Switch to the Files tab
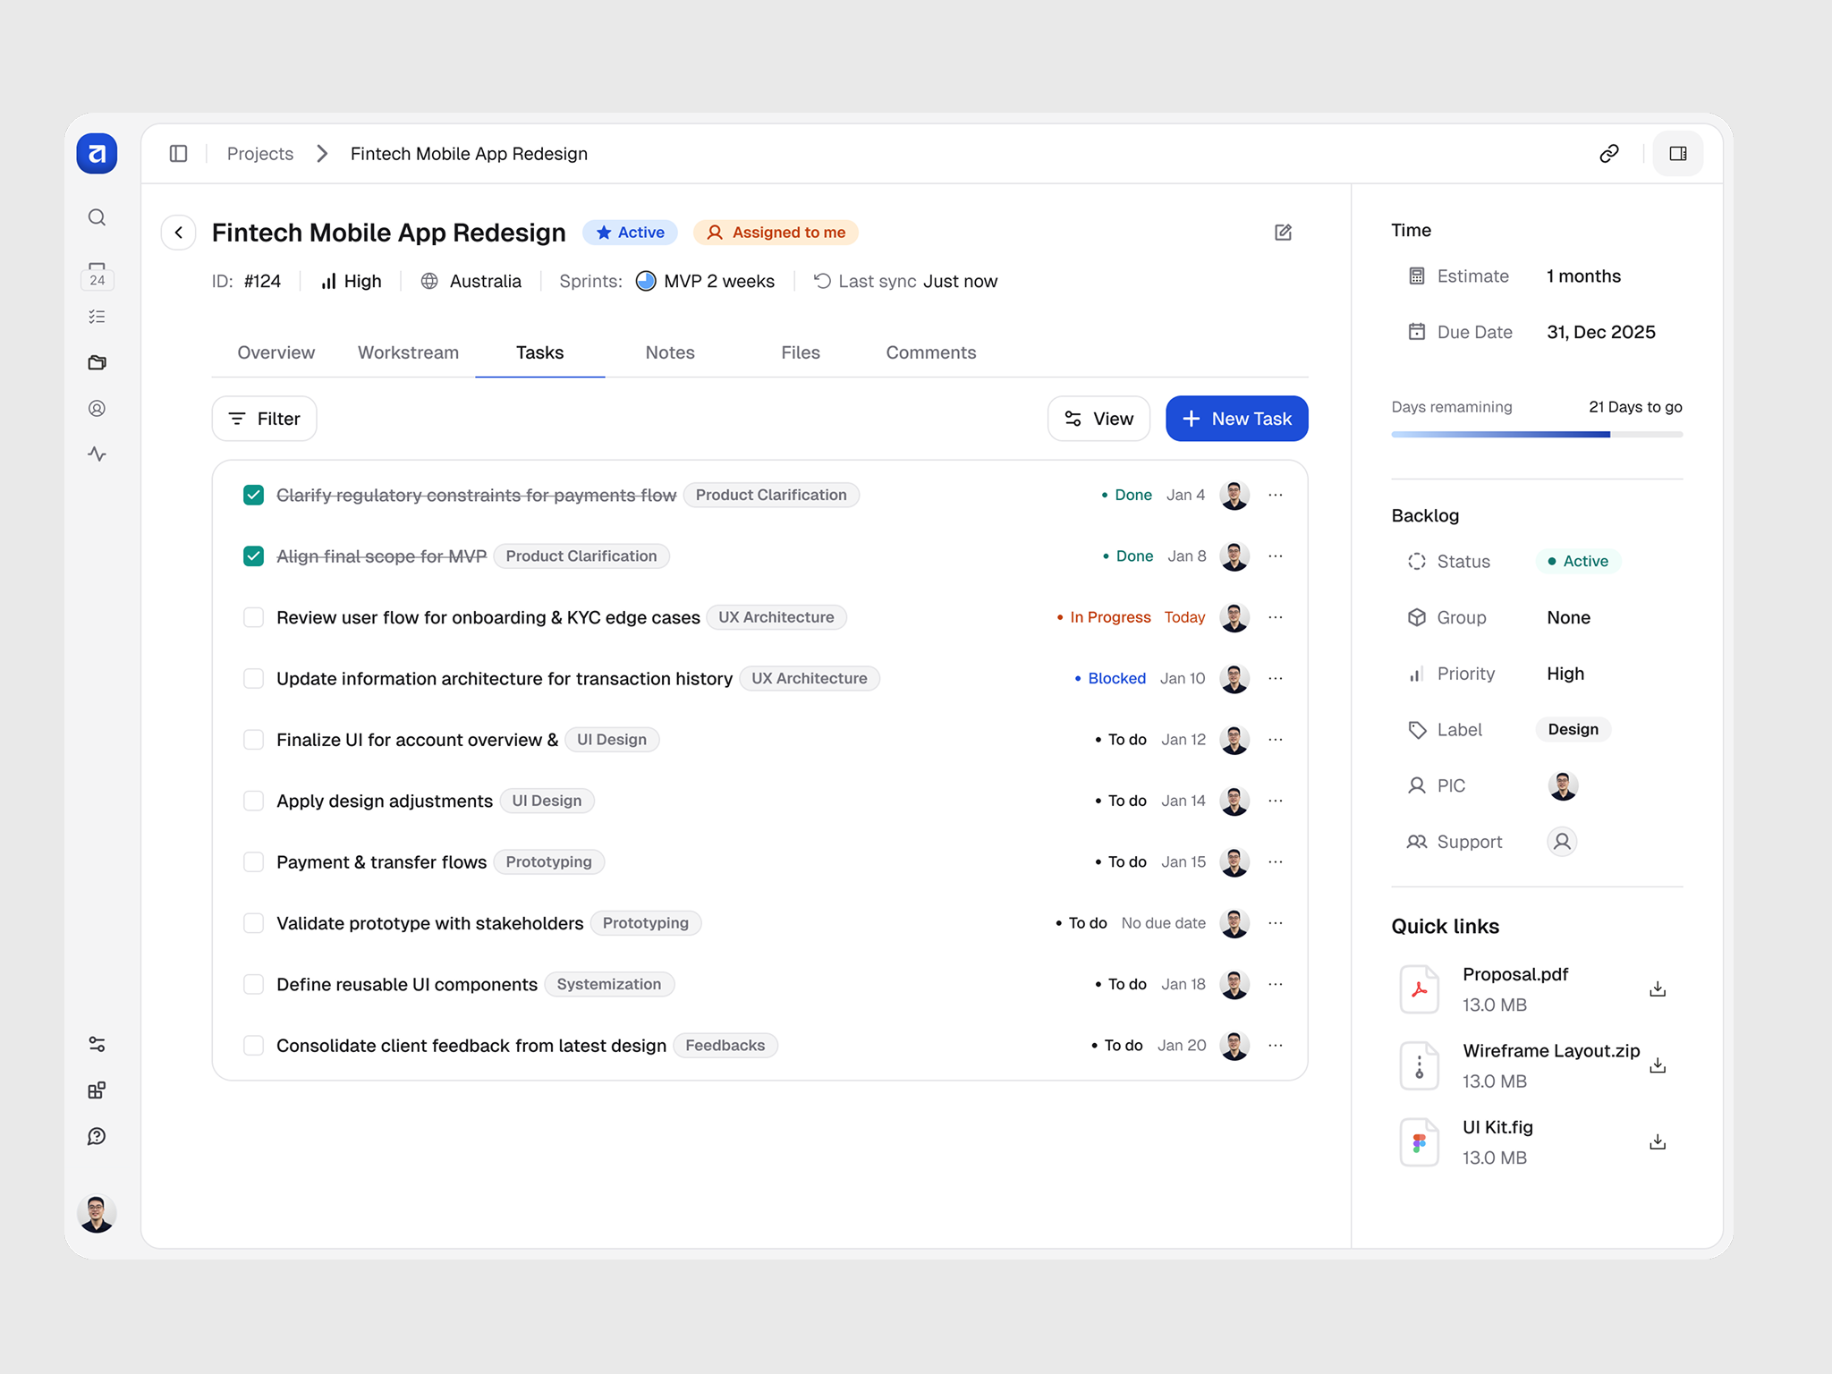Viewport: 1832px width, 1374px height. (801, 352)
